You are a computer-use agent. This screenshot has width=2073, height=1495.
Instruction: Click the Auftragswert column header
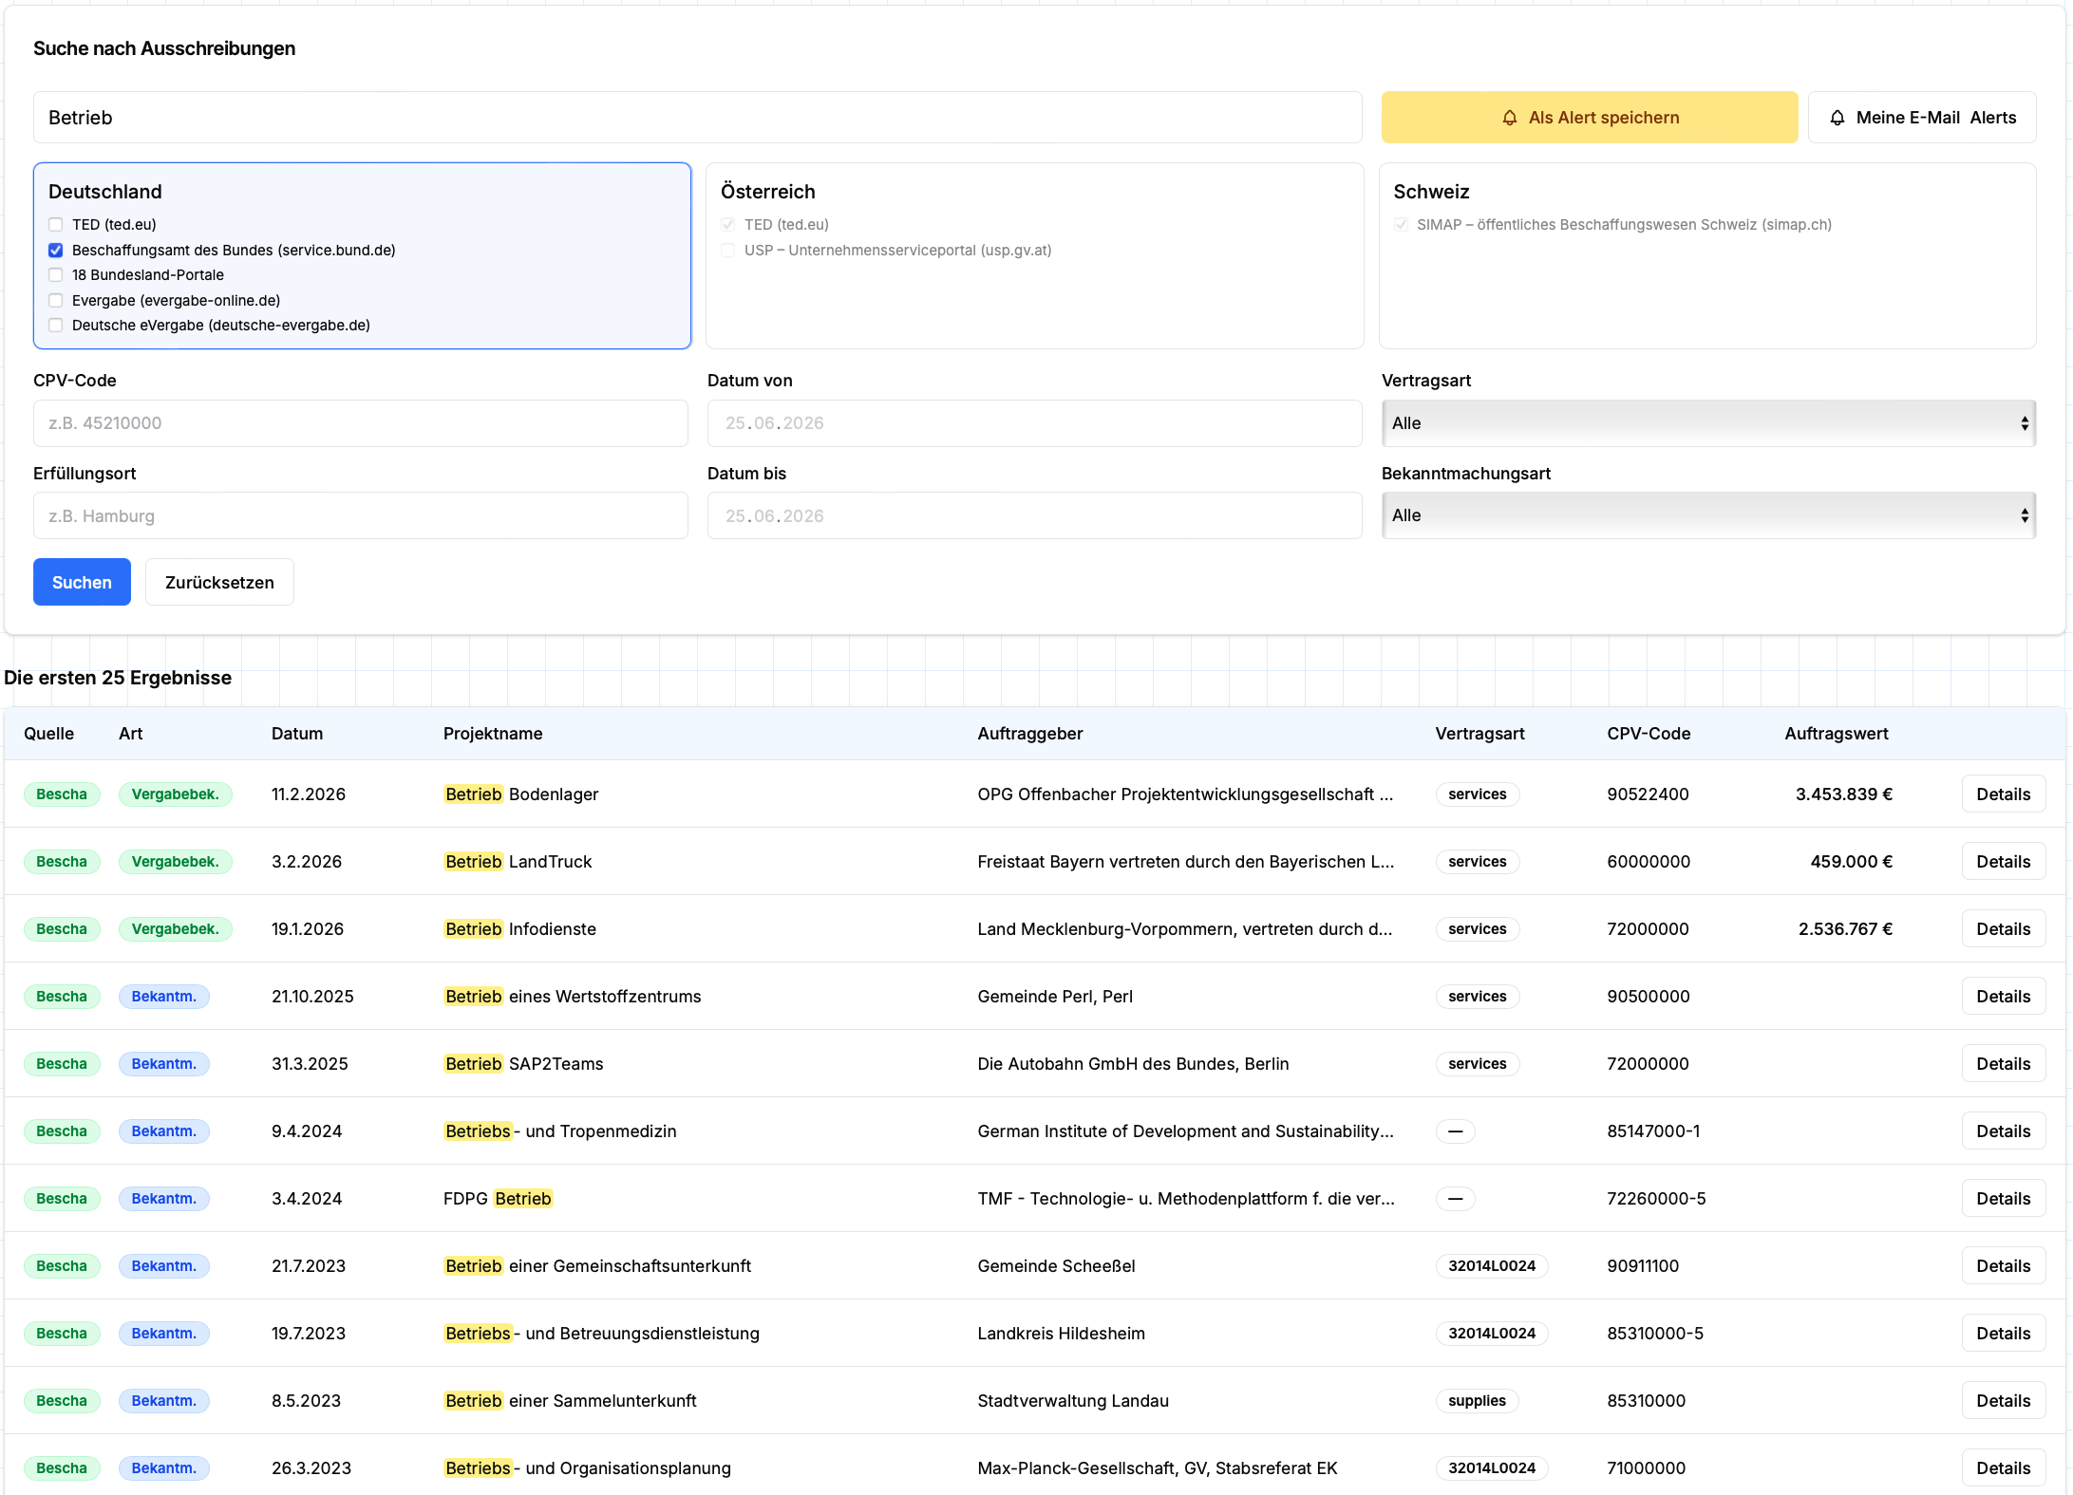coord(1836,734)
